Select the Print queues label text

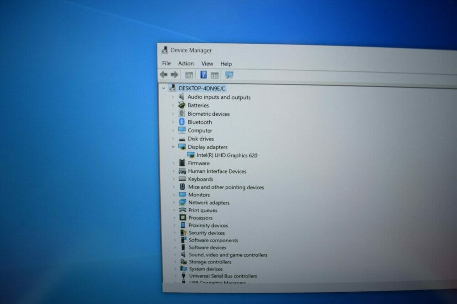click(x=203, y=210)
